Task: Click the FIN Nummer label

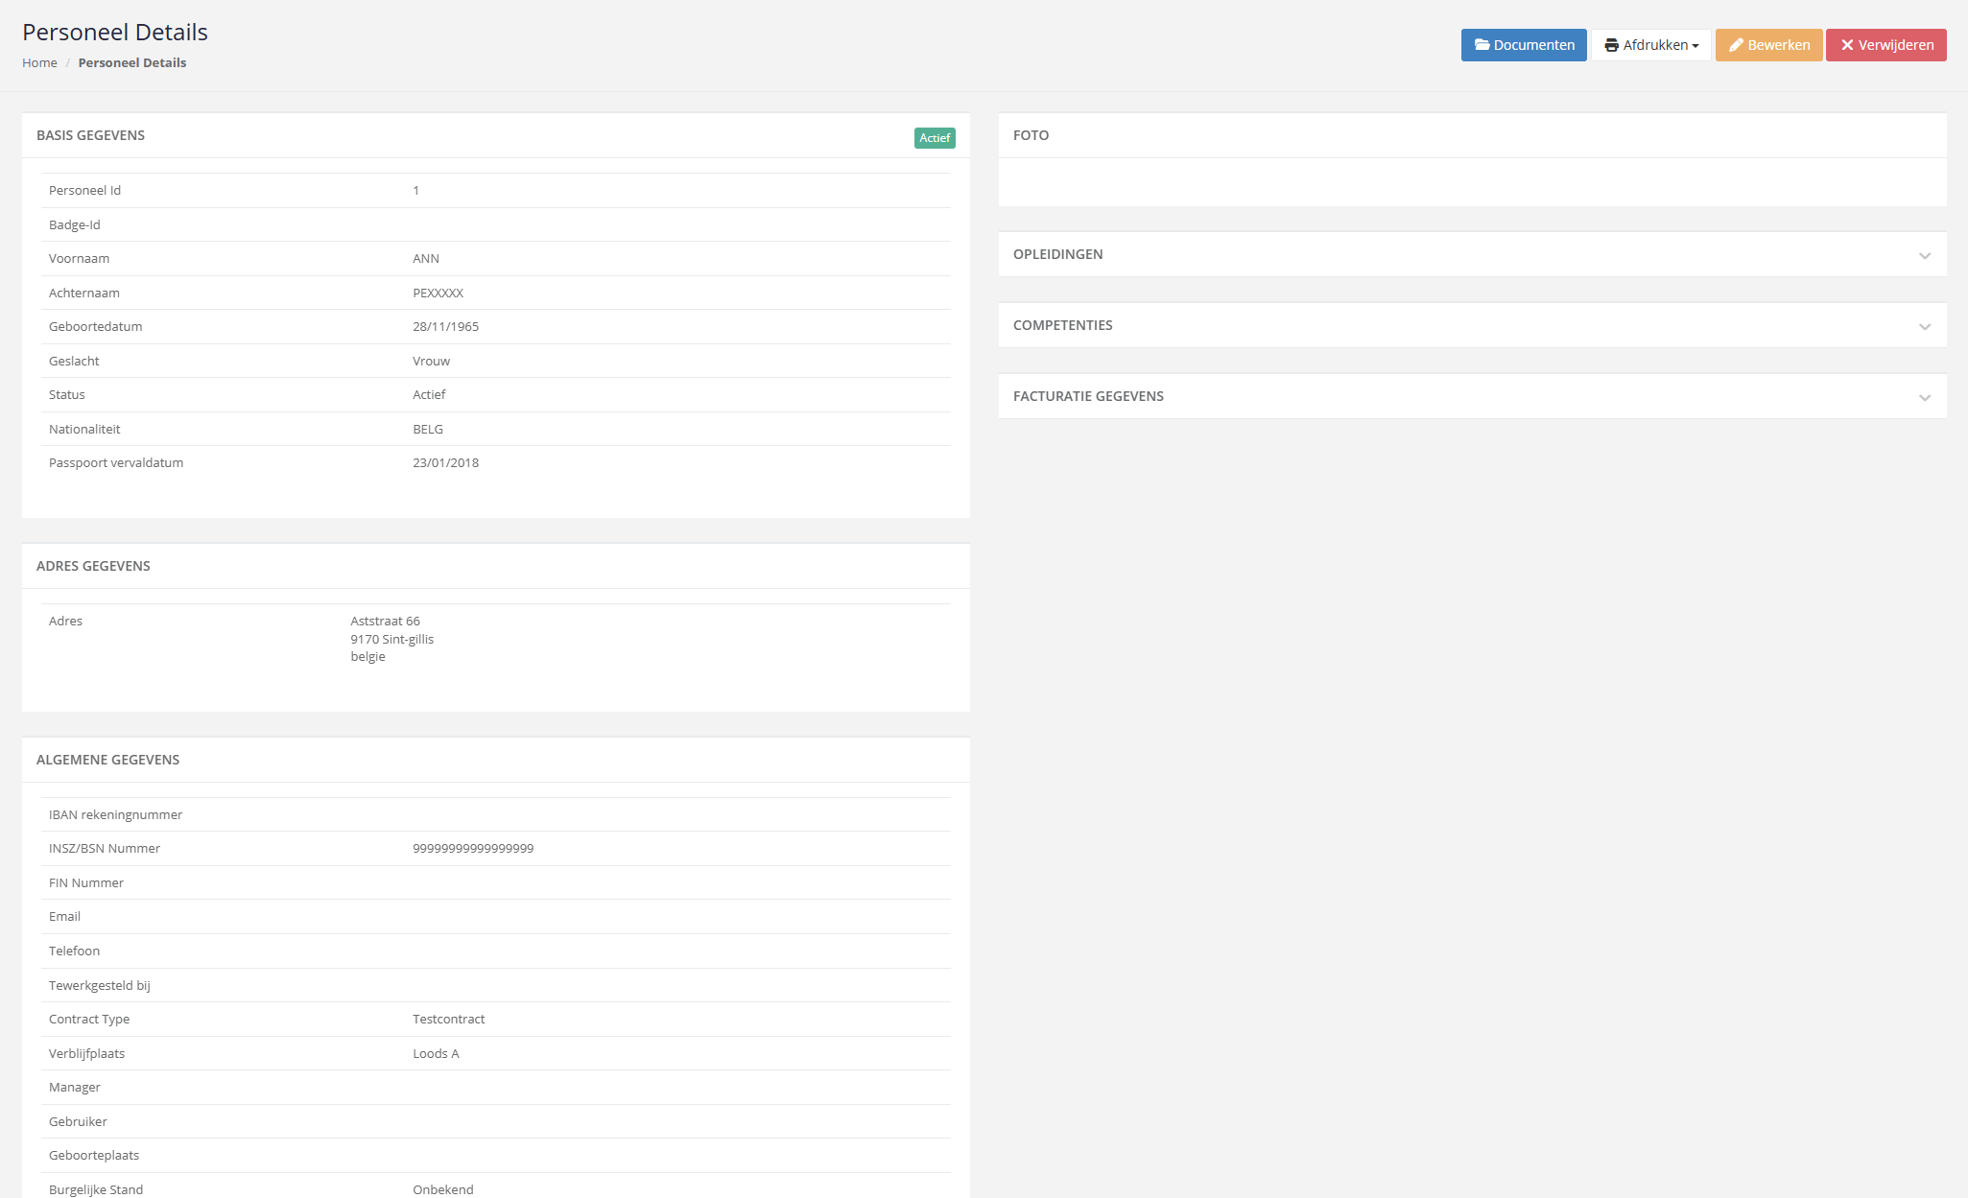Action: pos(85,883)
